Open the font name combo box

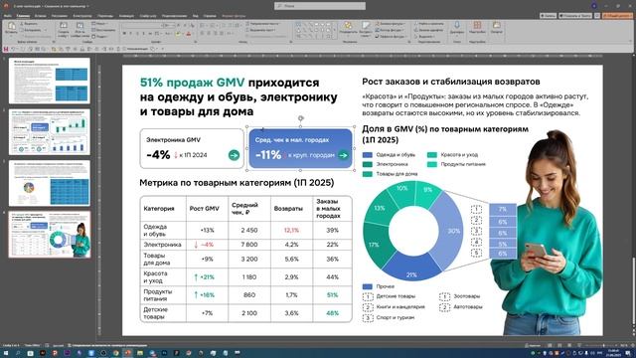pyautogui.click(x=142, y=26)
